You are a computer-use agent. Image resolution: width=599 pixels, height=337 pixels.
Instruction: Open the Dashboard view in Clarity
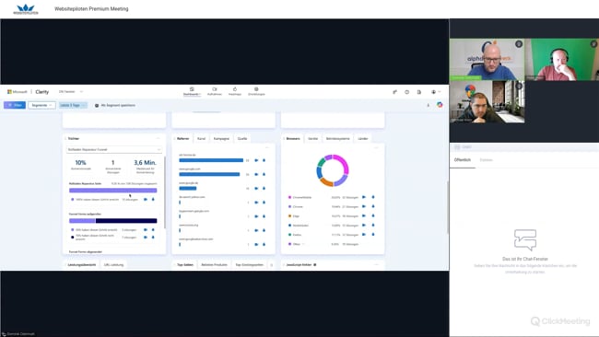pyautogui.click(x=192, y=91)
